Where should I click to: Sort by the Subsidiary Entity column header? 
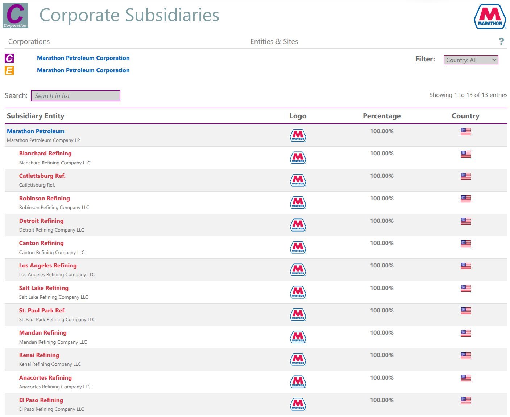pyautogui.click(x=36, y=116)
